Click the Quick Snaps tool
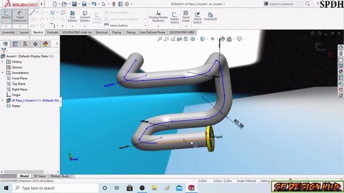 point(186,16)
